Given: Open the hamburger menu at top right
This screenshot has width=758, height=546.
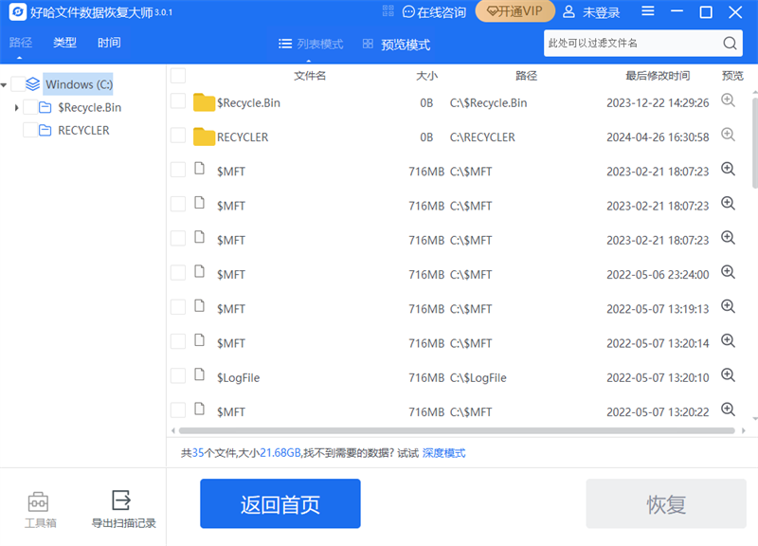Looking at the screenshot, I should [648, 11].
